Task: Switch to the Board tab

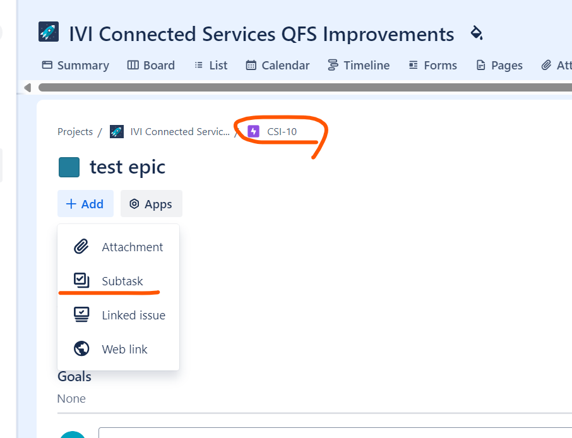Action: 151,65
